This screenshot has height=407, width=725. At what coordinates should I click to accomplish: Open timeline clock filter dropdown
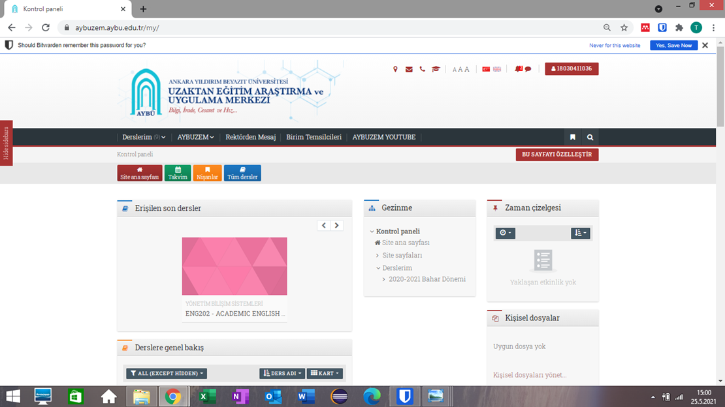[x=505, y=233]
